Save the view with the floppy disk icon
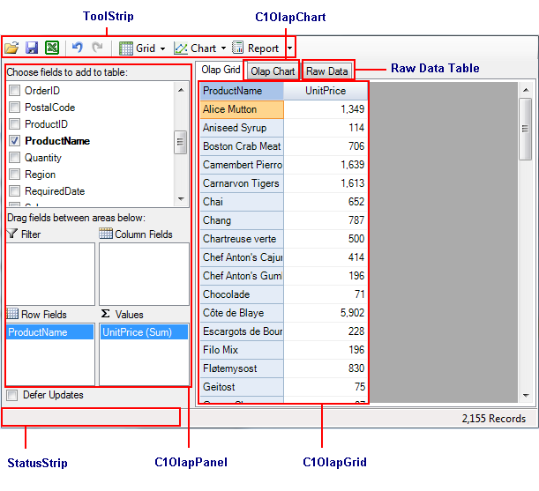Image resolution: width=539 pixels, height=491 pixels. tap(32, 48)
